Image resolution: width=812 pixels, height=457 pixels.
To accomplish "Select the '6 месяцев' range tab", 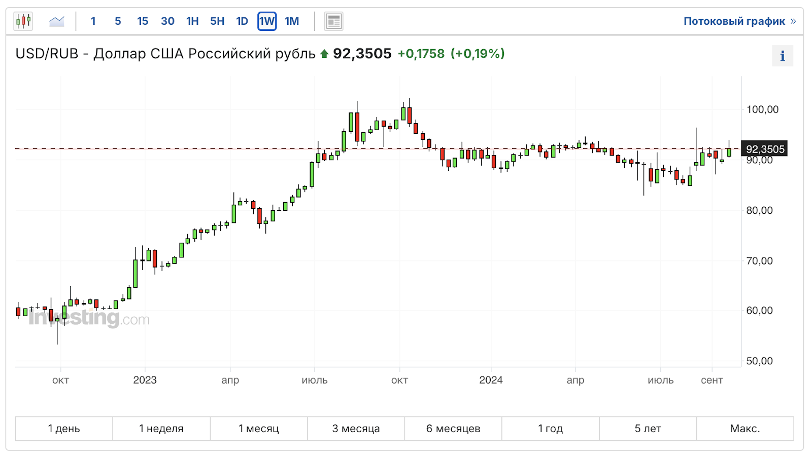I will tap(453, 429).
